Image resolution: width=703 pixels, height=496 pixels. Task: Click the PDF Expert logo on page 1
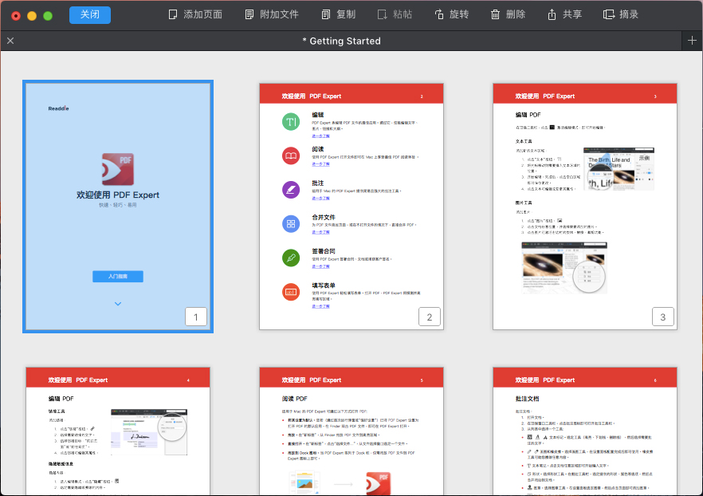pyautogui.click(x=118, y=169)
